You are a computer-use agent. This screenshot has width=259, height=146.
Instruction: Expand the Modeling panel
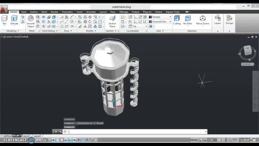pos(13,31)
